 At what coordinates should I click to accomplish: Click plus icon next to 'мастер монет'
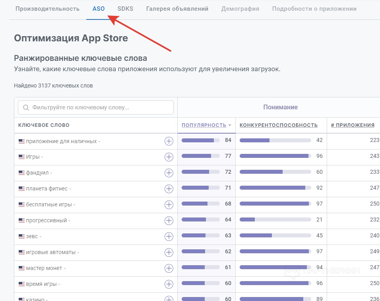(169, 268)
